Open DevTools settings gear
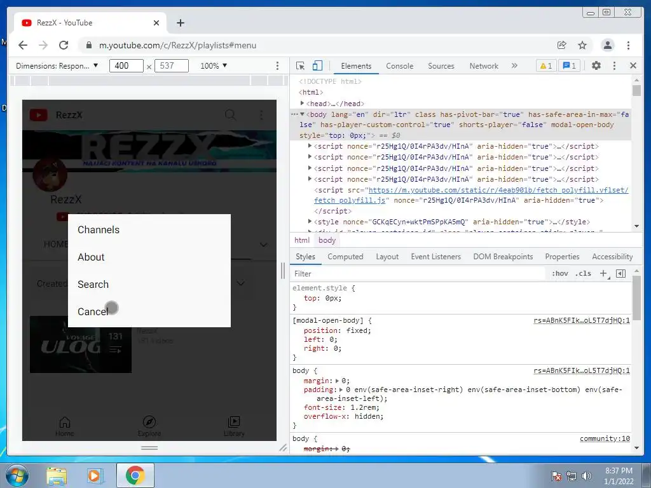The width and height of the screenshot is (651, 488). [x=596, y=65]
